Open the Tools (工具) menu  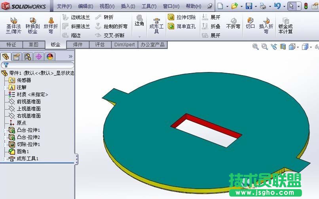pos(149,6)
